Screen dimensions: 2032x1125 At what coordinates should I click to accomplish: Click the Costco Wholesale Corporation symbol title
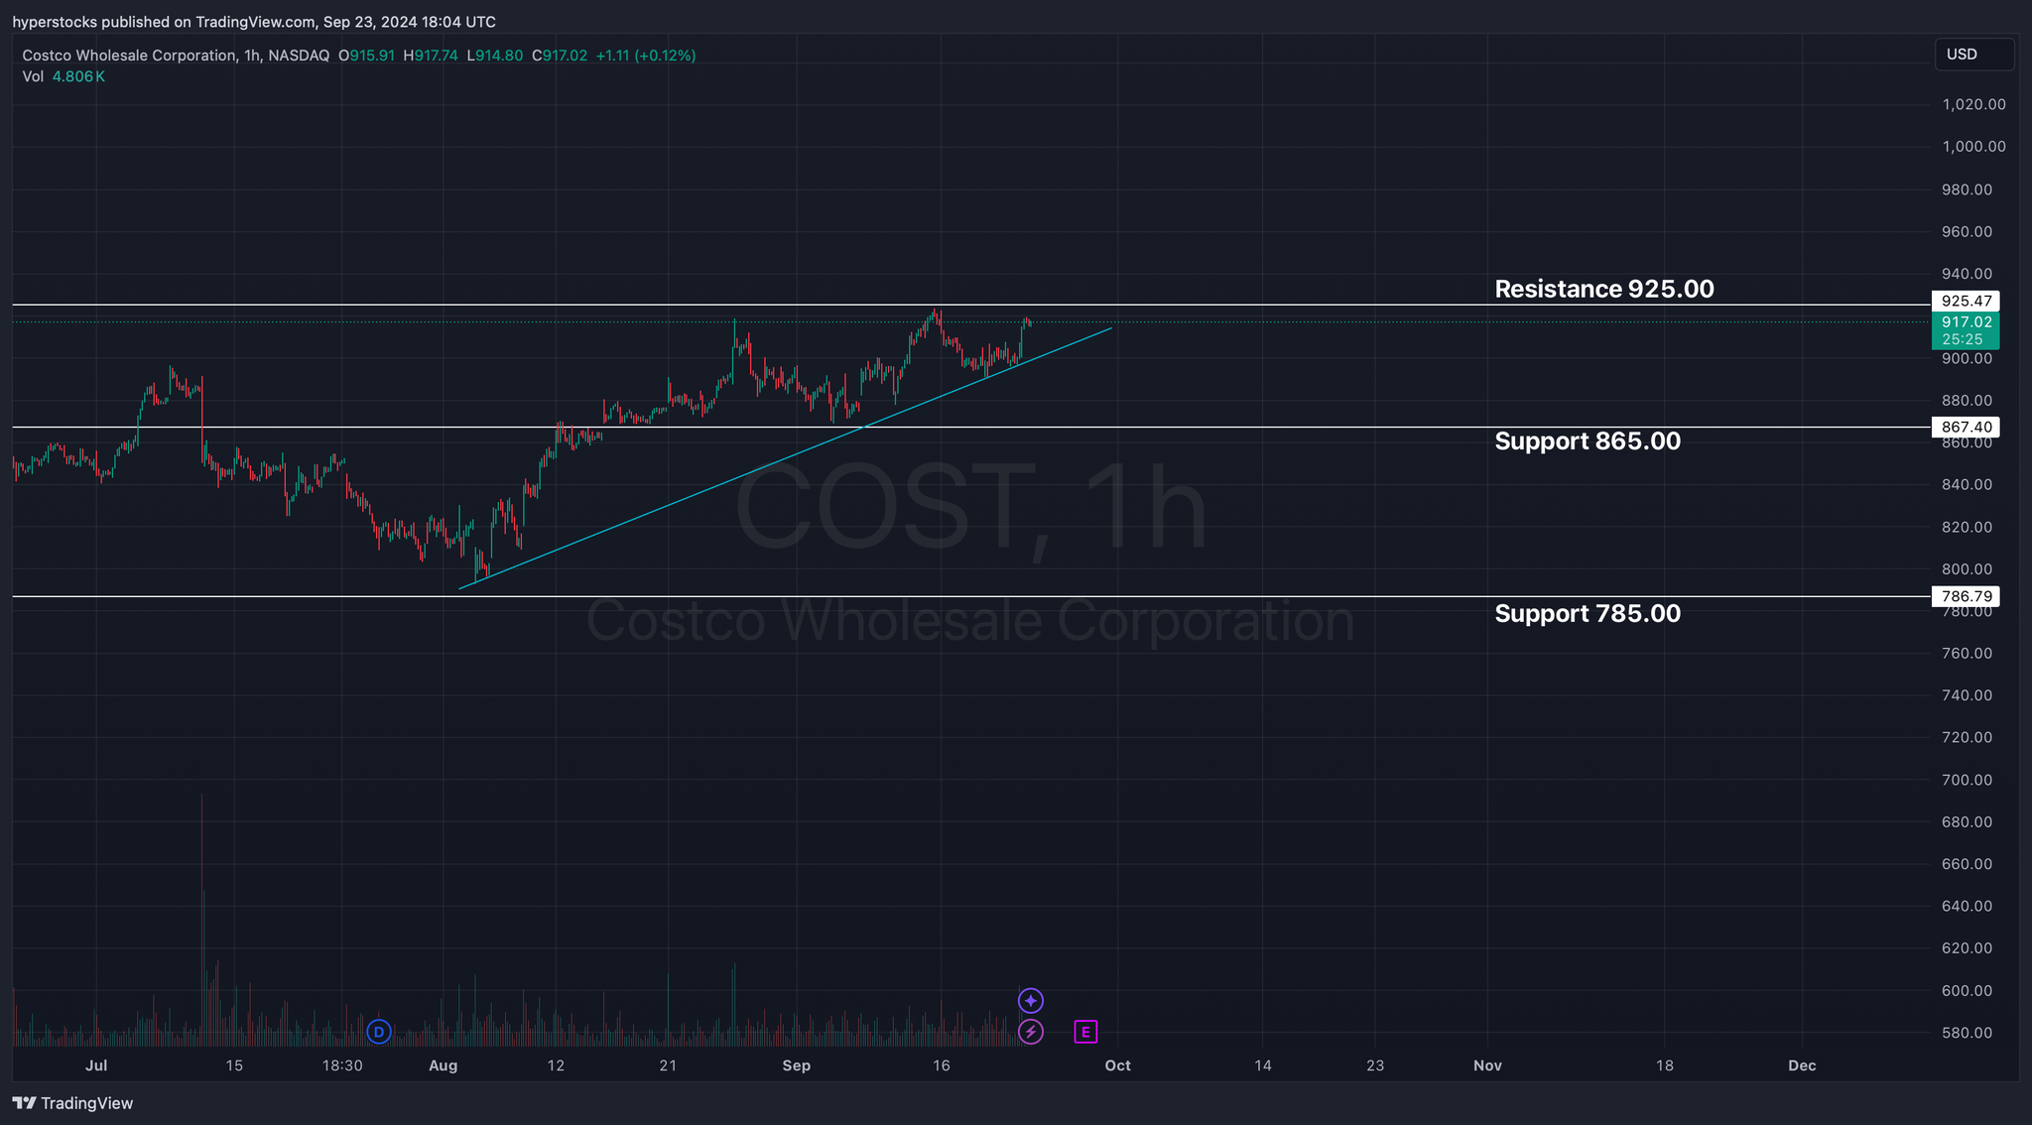[x=129, y=56]
